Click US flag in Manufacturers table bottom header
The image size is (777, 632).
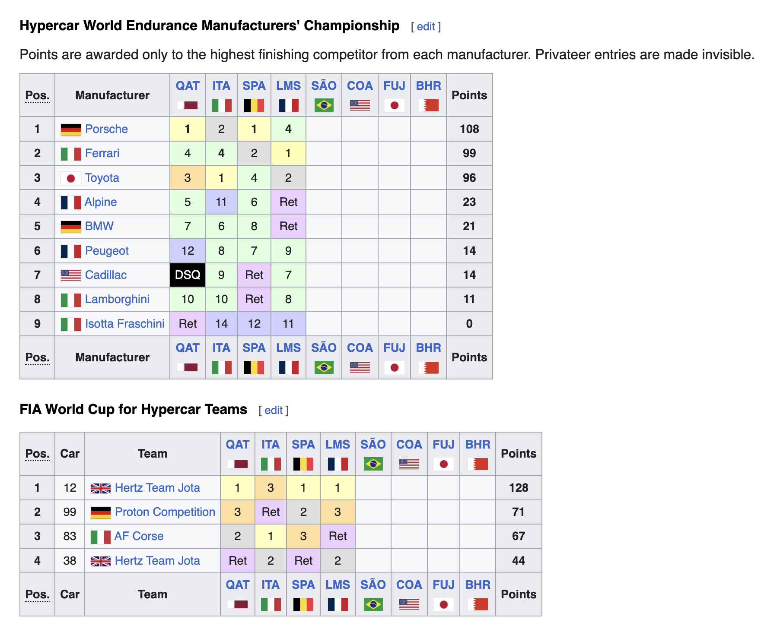[x=360, y=367]
